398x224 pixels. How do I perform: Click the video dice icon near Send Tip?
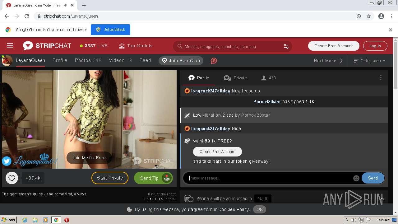pos(167,178)
